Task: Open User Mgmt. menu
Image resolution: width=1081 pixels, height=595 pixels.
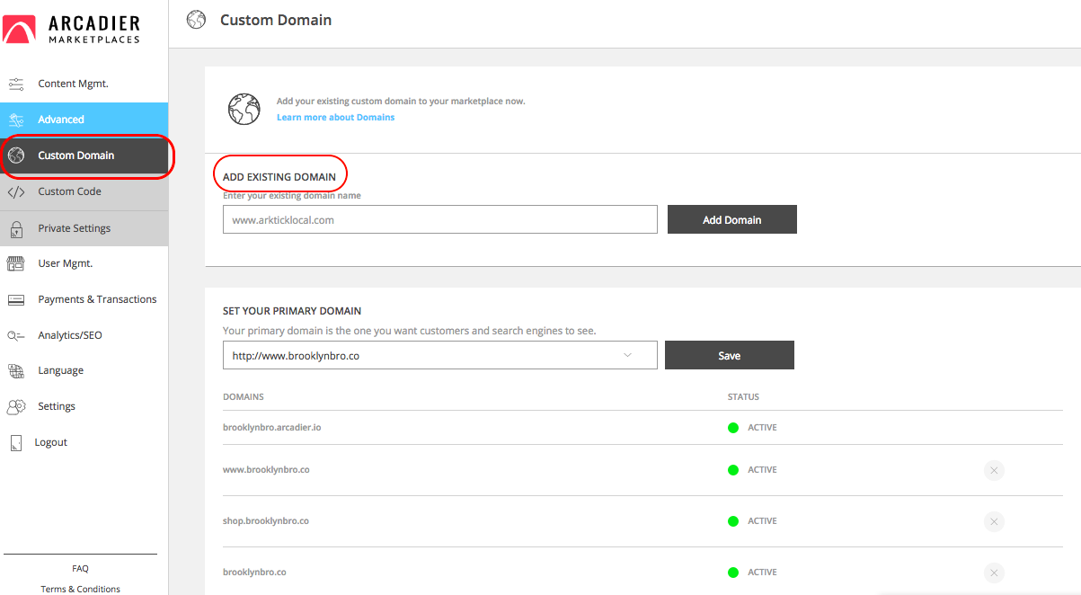Action: pos(65,263)
